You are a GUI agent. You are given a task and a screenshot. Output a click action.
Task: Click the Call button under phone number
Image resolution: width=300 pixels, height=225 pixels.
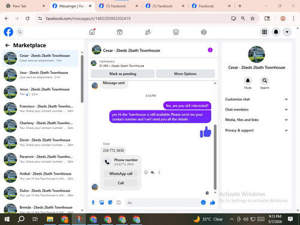[121, 183]
